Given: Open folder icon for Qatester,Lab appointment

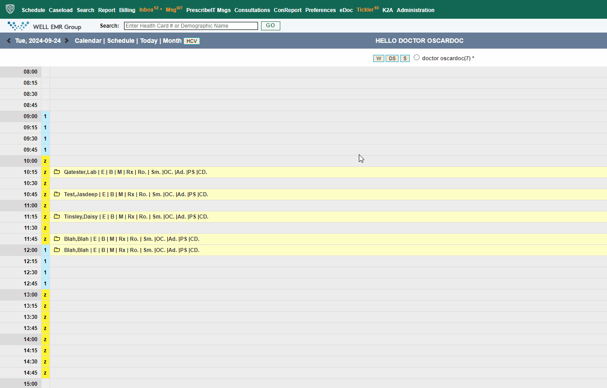Looking at the screenshot, I should 57,172.
